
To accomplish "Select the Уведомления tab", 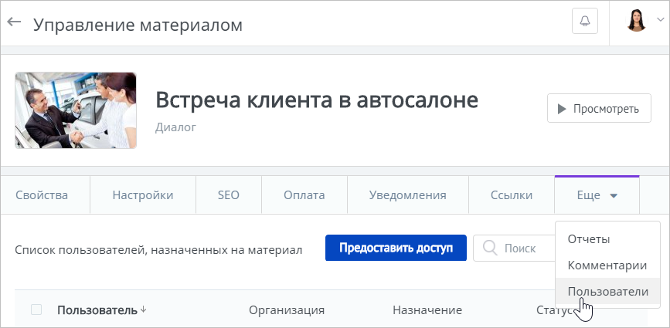I will point(407,195).
